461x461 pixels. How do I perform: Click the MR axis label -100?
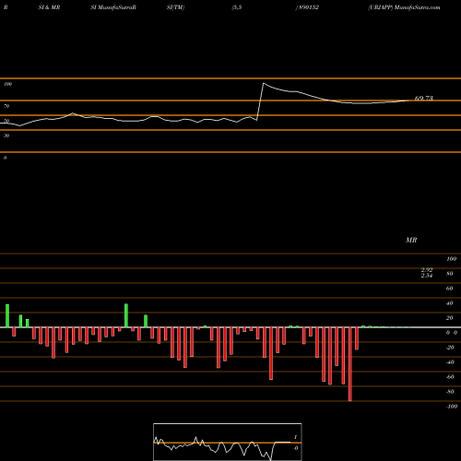[x=451, y=407]
